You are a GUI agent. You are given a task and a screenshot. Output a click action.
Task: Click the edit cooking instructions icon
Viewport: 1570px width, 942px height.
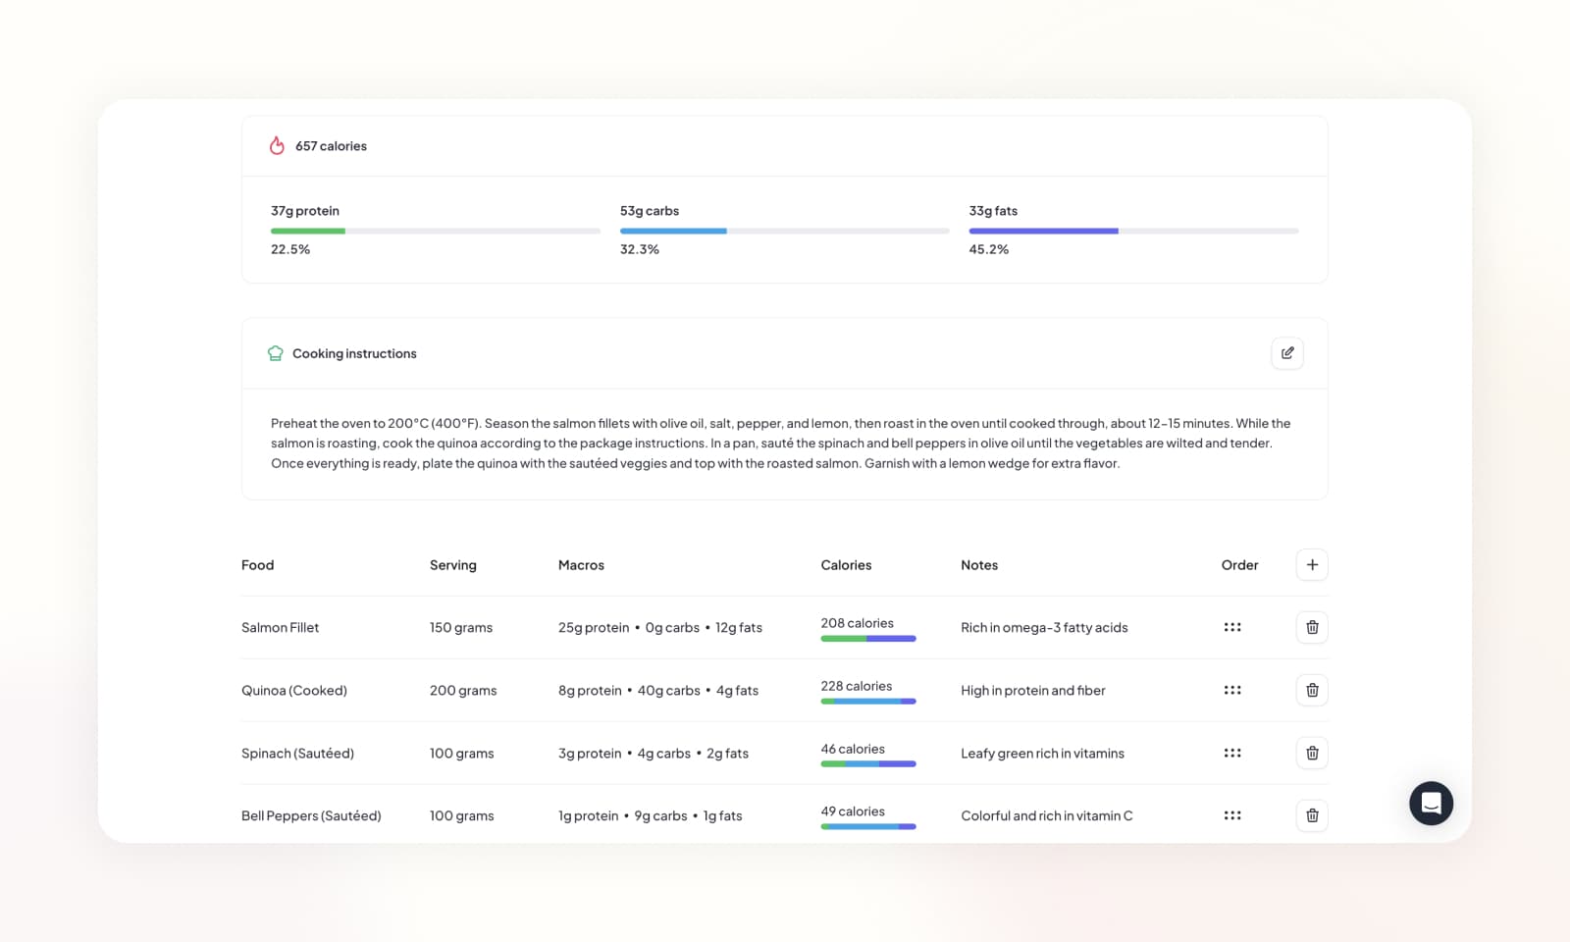pyautogui.click(x=1286, y=353)
